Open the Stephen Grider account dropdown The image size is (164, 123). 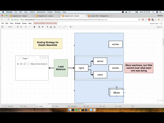[x=155, y=24]
